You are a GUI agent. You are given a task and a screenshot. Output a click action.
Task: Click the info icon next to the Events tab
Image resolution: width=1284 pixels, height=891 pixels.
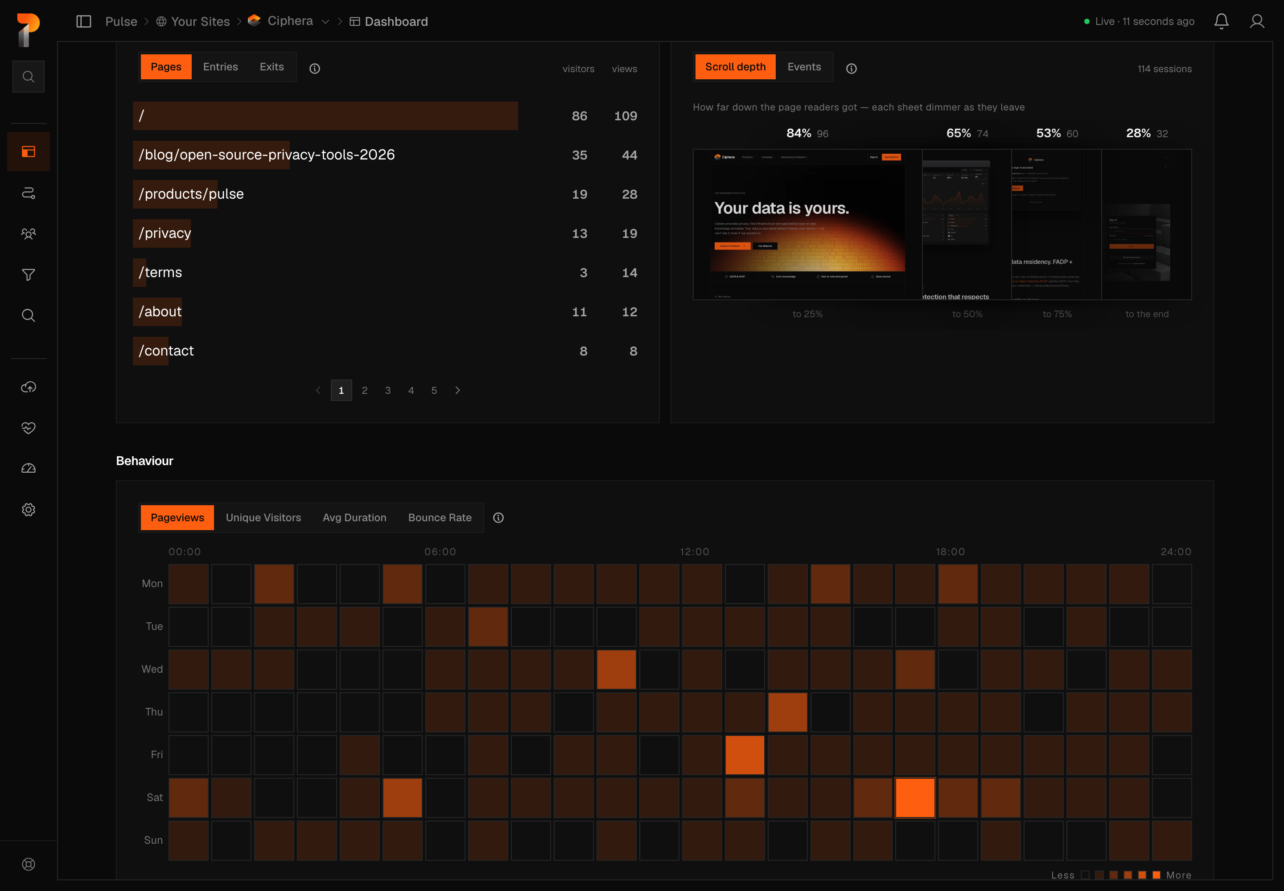[x=851, y=68]
